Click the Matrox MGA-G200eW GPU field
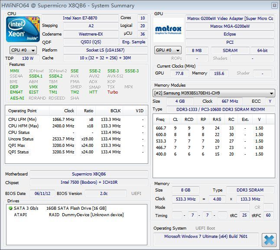The height and width of the screenshot is (250, 280). [x=230, y=26]
